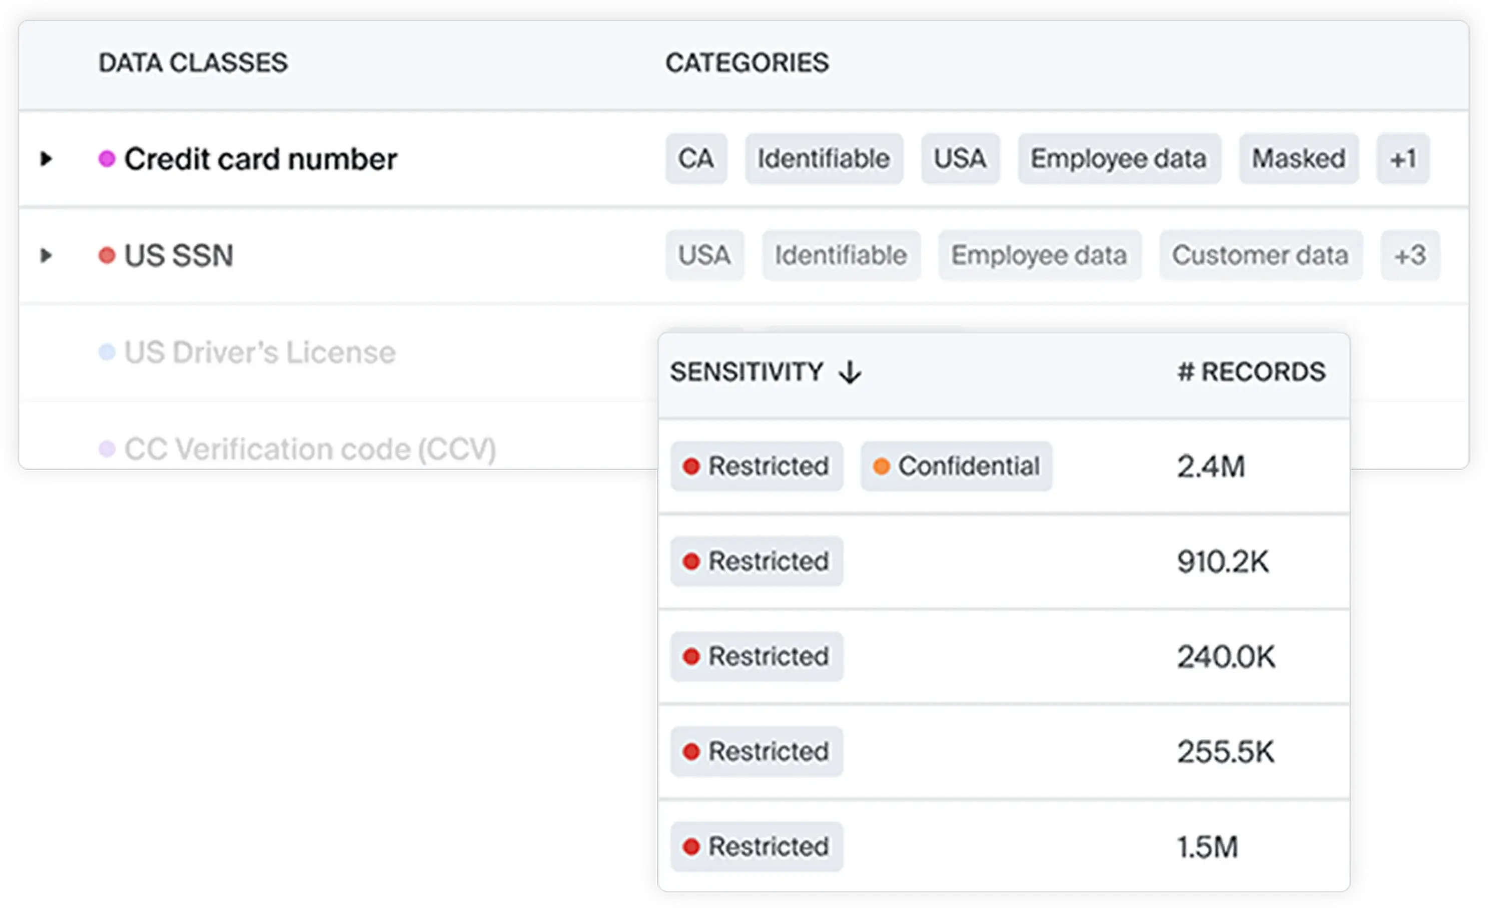1488x908 pixels.
Task: Show the +3 more categories chip
Action: click(1410, 256)
